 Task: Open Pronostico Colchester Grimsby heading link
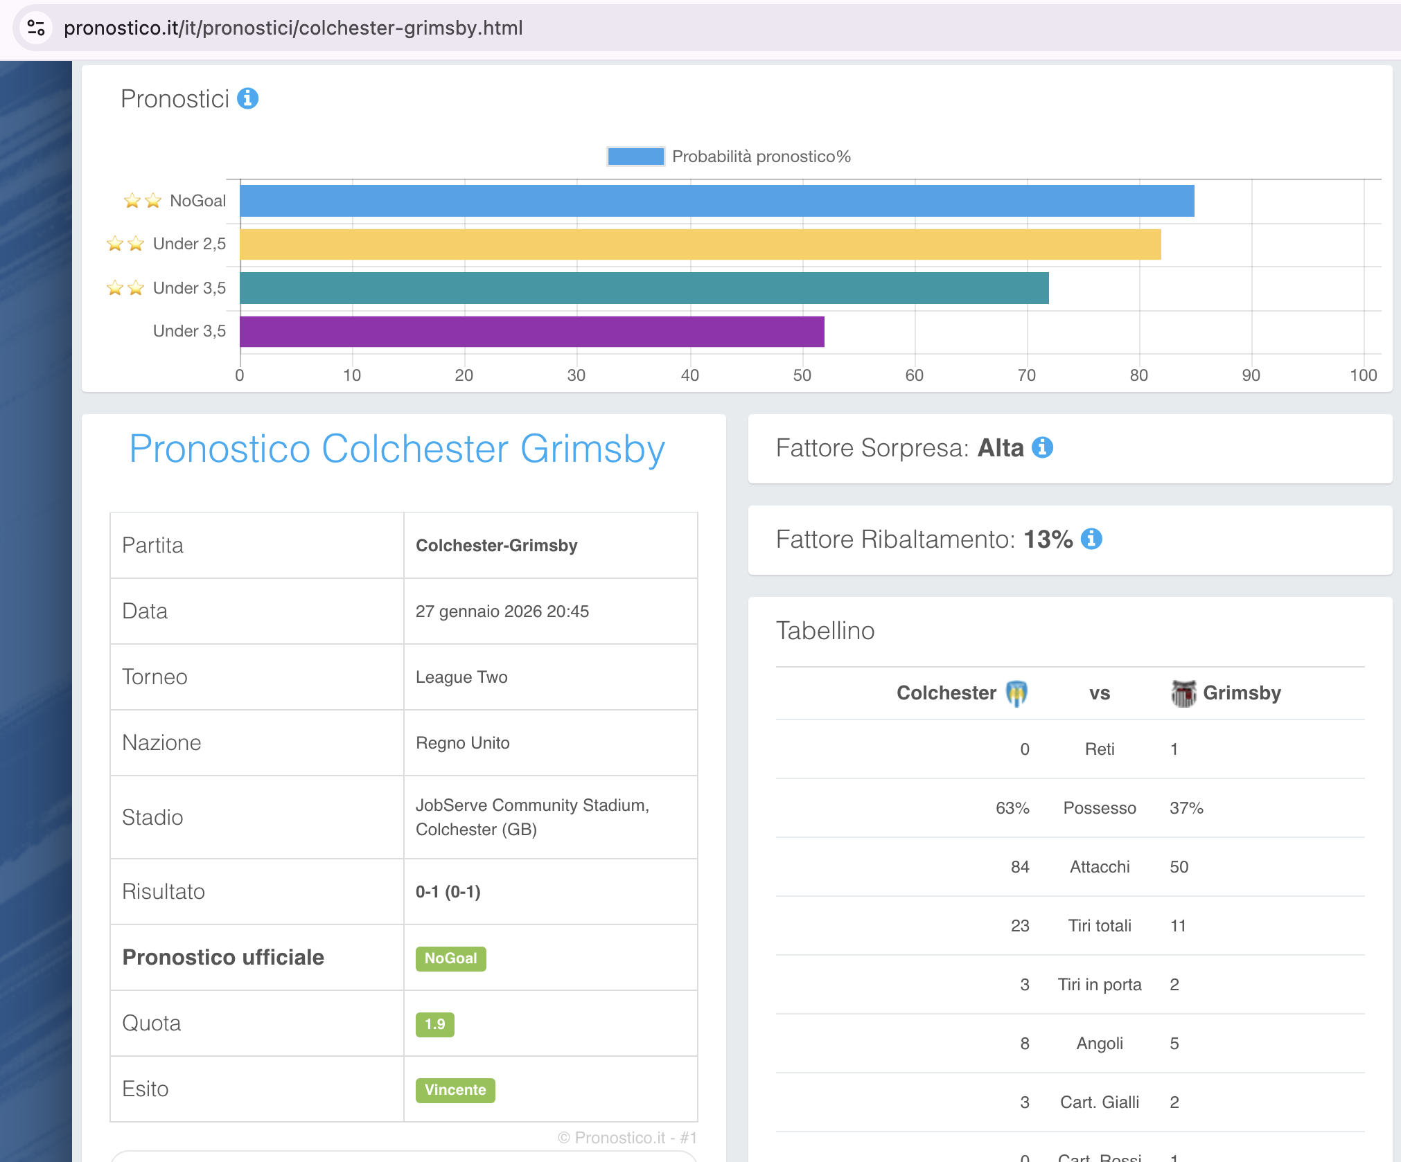[x=397, y=449]
